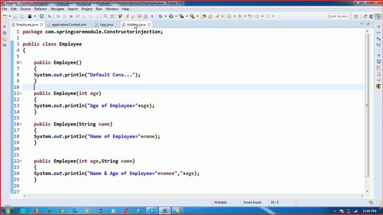Click the Search pen toolbar icon
The height and width of the screenshot is (215, 383).
217,16
